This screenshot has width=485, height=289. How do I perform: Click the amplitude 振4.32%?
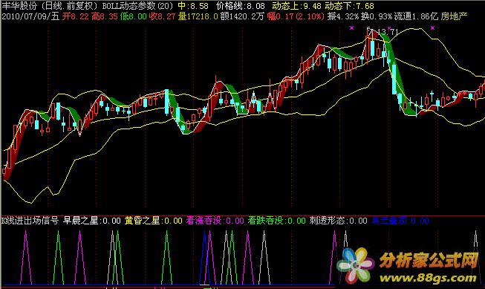342,16
